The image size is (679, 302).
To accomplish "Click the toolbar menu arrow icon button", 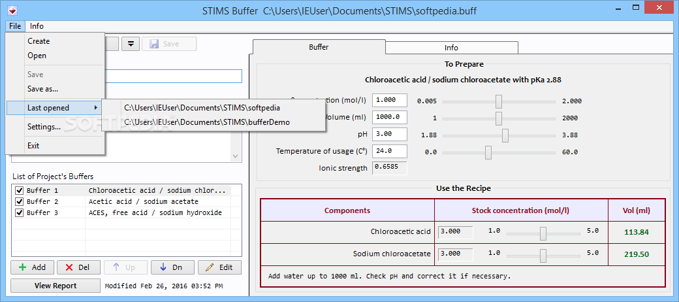I will pos(131,44).
